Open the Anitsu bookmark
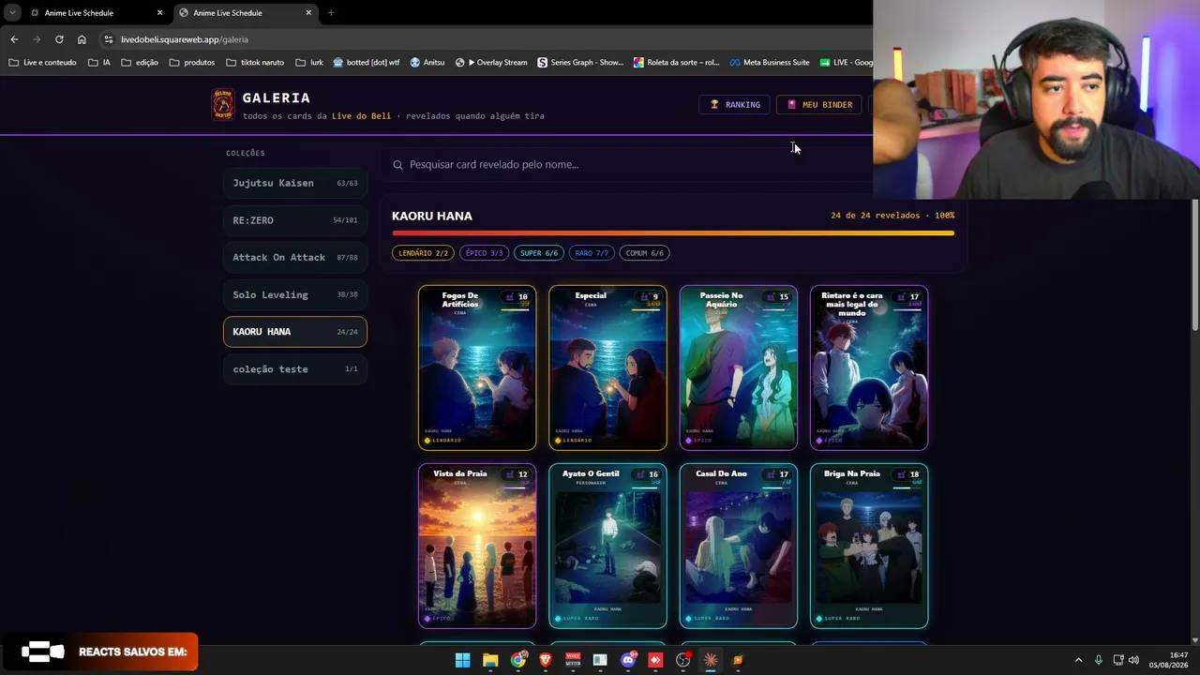This screenshot has width=1200, height=675. 427,63
